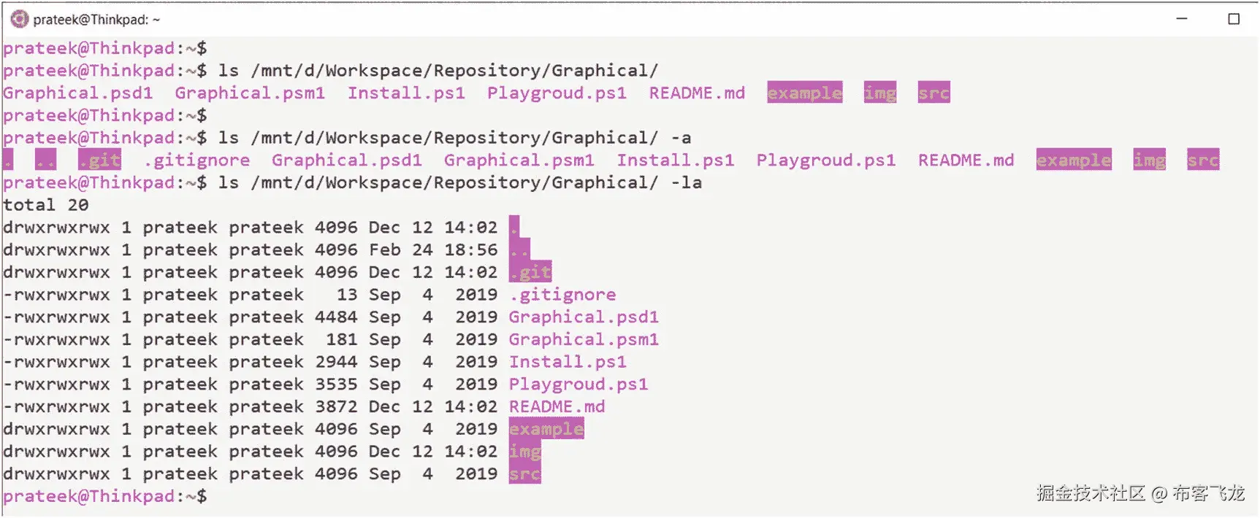Click the last empty prompt line
Image resolution: width=1260 pixels, height=518 pixels.
pos(105,496)
